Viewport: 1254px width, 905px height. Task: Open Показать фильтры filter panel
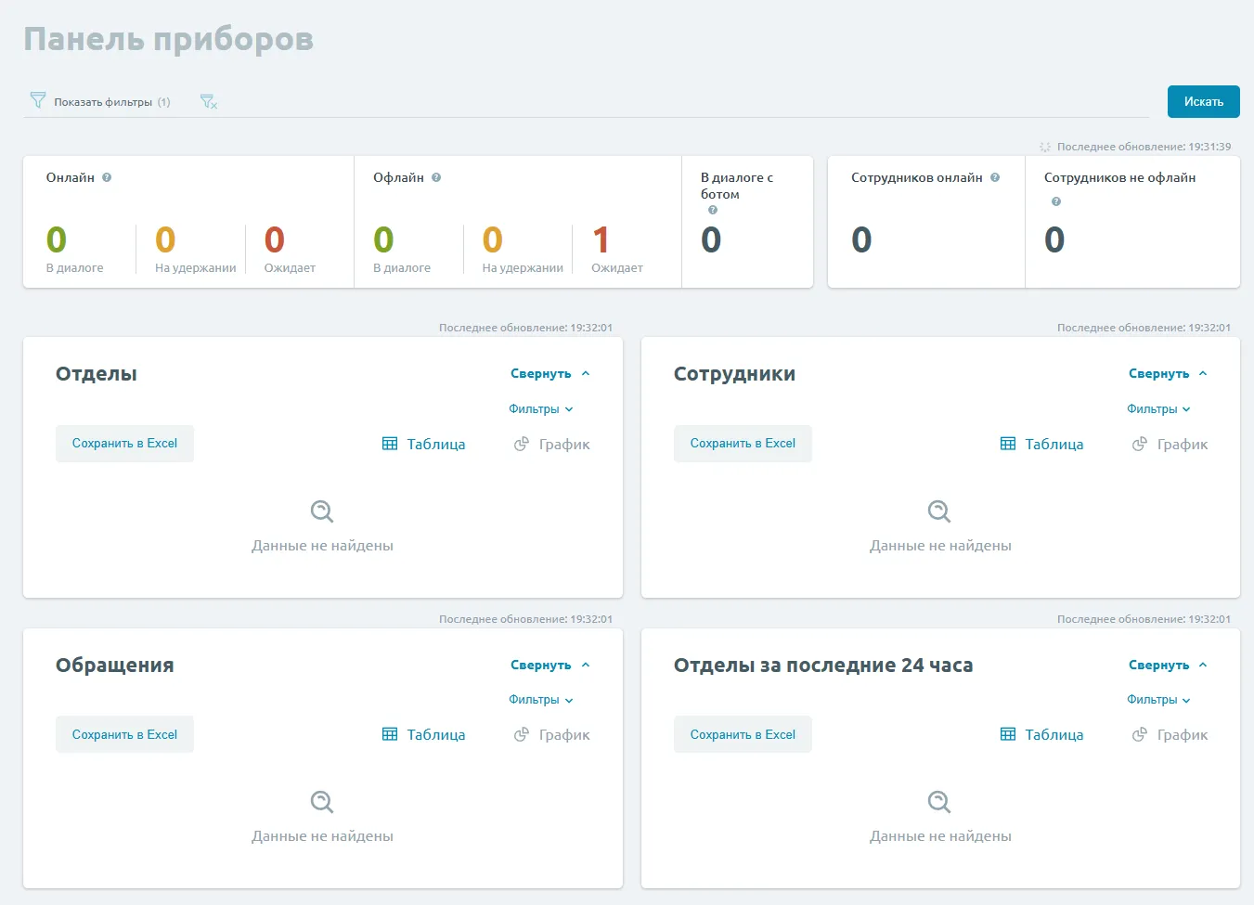click(100, 102)
